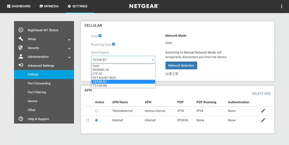Image resolution: width=289 pixels, height=145 pixels.
Task: Uncheck the Data checkbox
Action: [100, 36]
